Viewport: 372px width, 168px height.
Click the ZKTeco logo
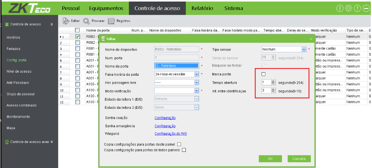(28, 8)
